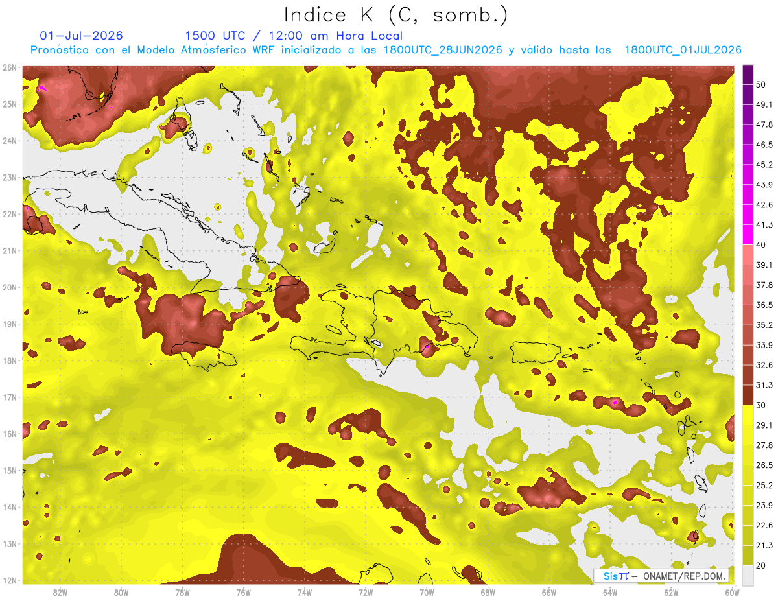This screenshot has width=778, height=601.
Task: Click longitude label '80W'
Action: click(121, 592)
